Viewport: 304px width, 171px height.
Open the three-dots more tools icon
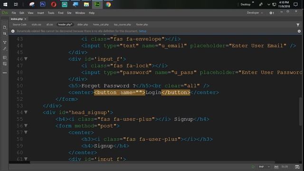[x=5, y=73]
